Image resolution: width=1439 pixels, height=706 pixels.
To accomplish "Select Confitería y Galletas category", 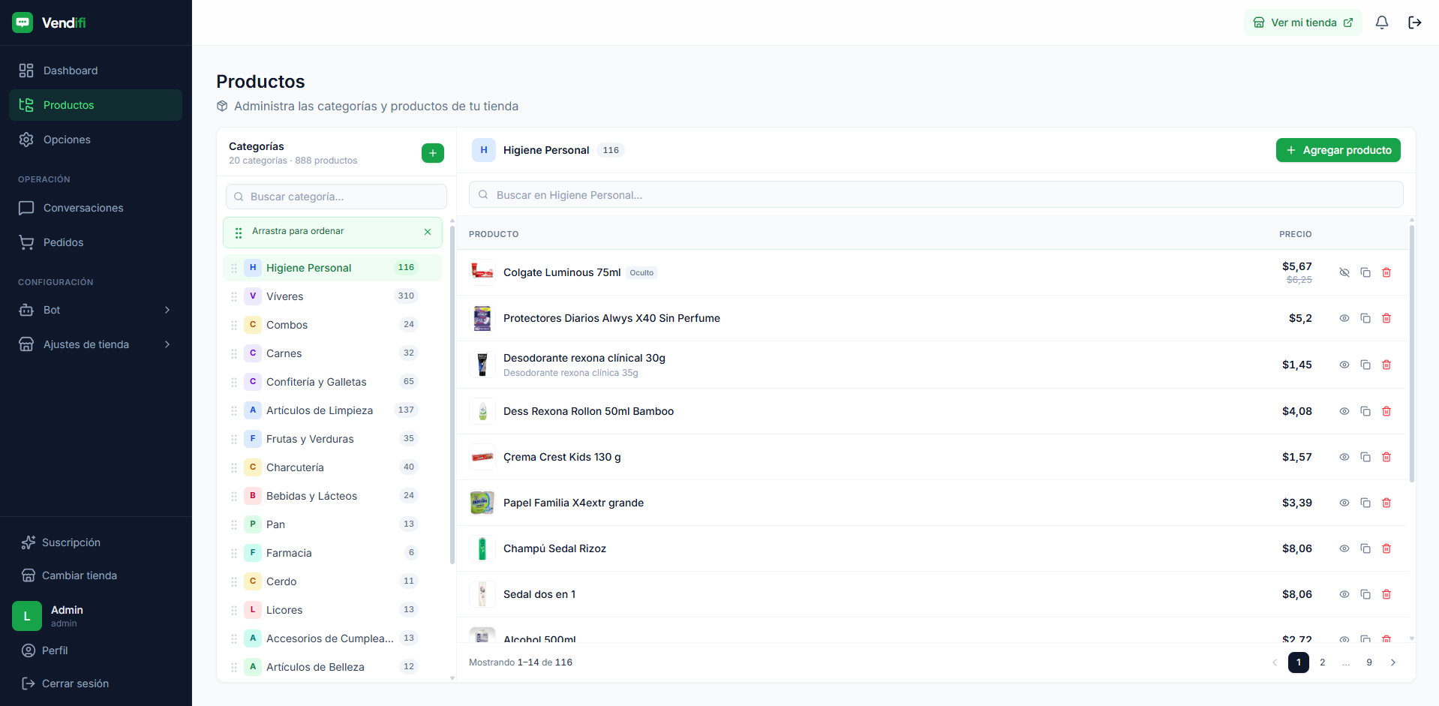I will (332, 382).
